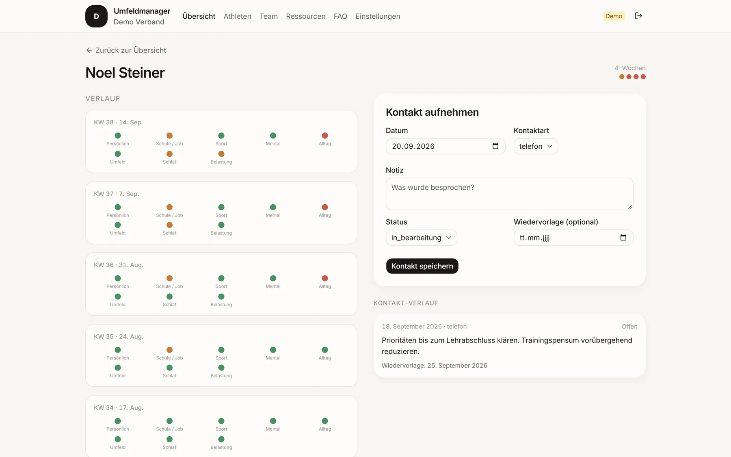The width and height of the screenshot is (731, 457).
Task: Click the Kontakt speichern button
Action: point(422,266)
